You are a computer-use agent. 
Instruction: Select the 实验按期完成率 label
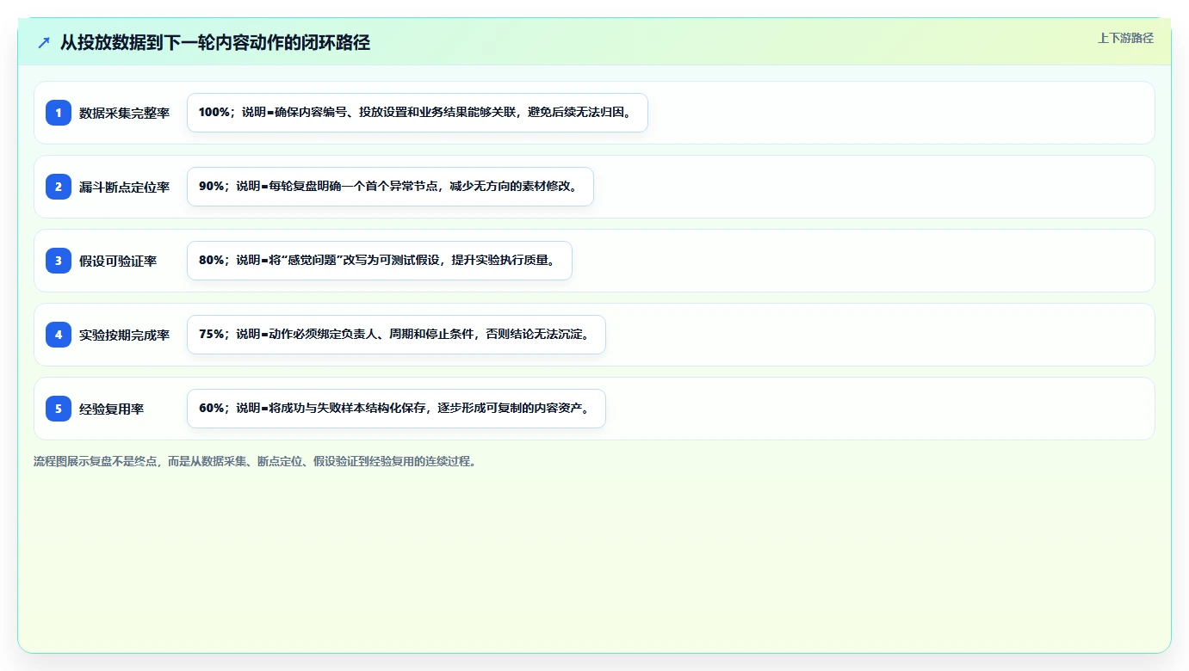click(x=125, y=335)
